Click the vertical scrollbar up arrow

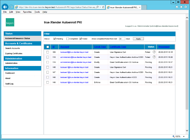point(187,18)
